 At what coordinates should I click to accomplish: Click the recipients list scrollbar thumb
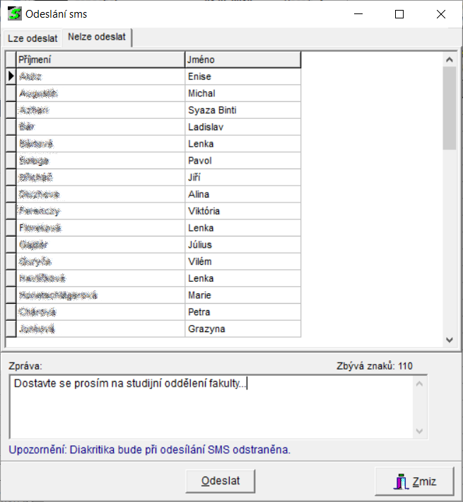[449, 106]
